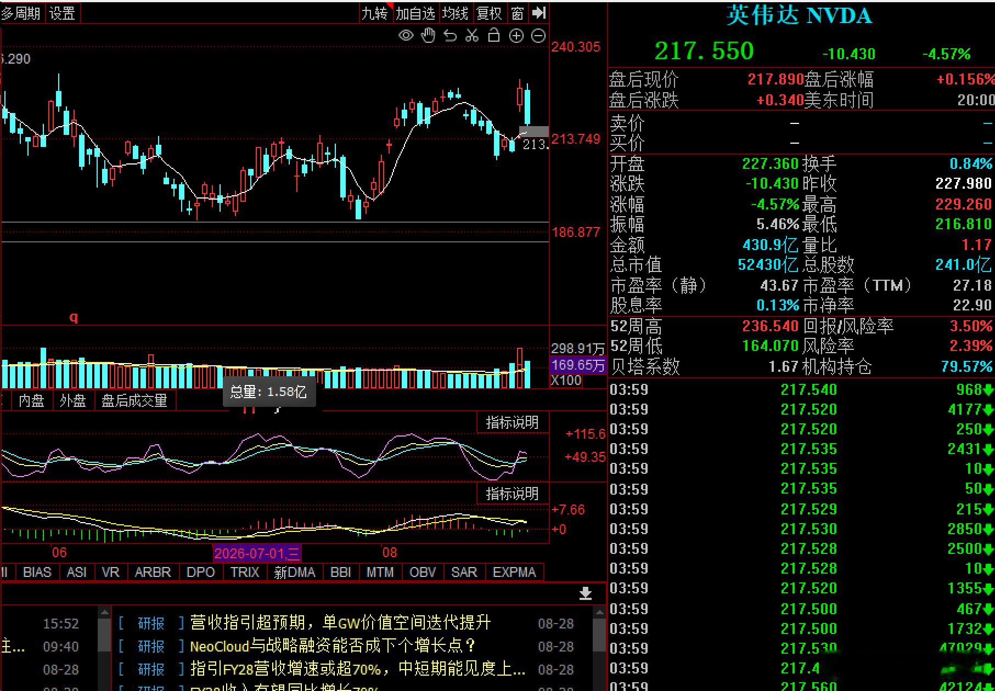This screenshot has width=995, height=691.
Task: Click the 盘后现价 value 217.890
Action: tap(775, 79)
